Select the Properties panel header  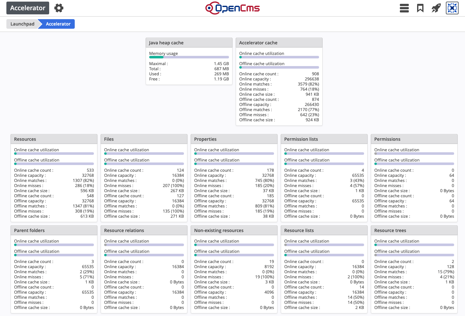(234, 139)
